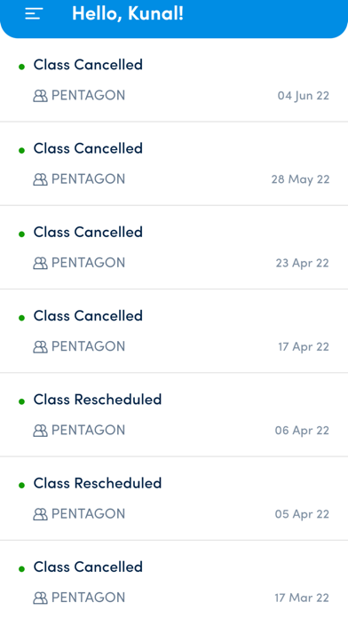
Task: Open Class Rescheduled notification dated 05 Apr 22
Action: 174,498
